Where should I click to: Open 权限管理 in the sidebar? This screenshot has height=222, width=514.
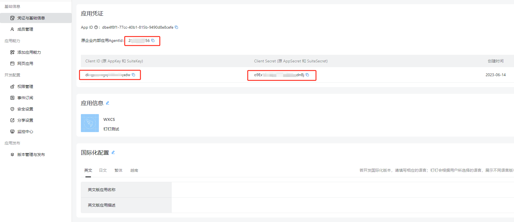[x=25, y=87]
